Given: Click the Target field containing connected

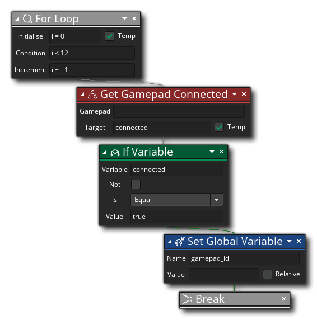Looking at the screenshot, I should (162, 128).
